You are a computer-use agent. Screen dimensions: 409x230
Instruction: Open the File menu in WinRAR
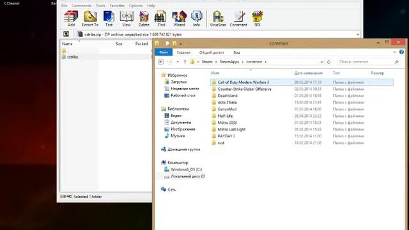(64, 6)
